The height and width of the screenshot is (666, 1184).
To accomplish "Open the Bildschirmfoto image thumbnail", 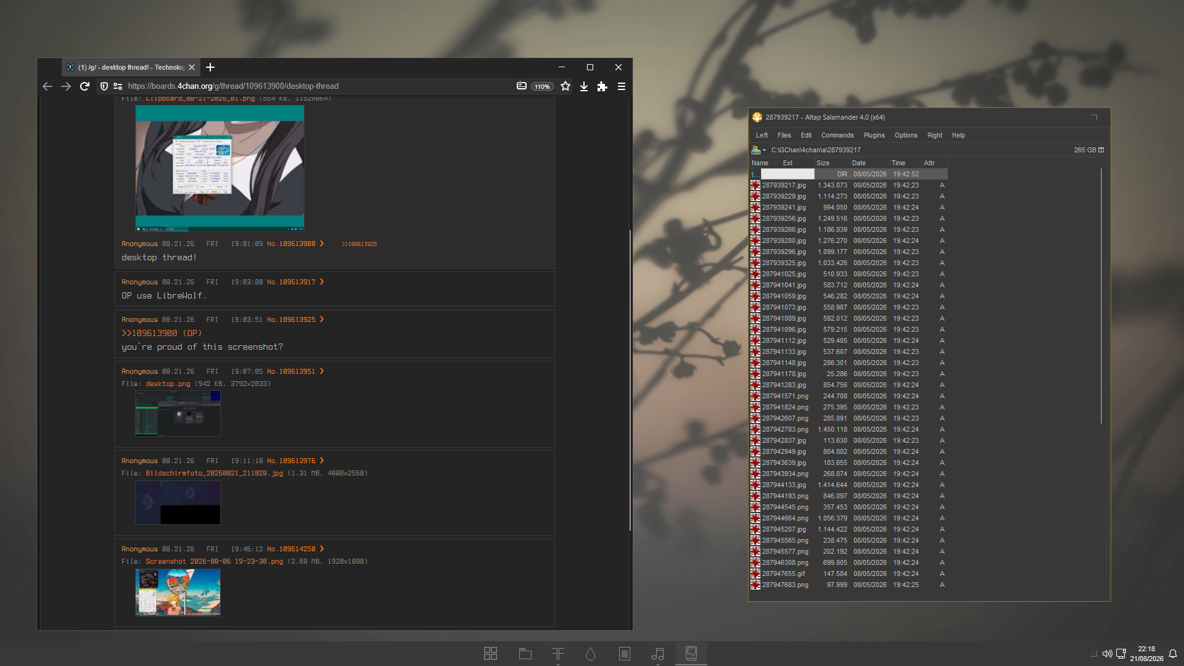I will click(x=178, y=503).
